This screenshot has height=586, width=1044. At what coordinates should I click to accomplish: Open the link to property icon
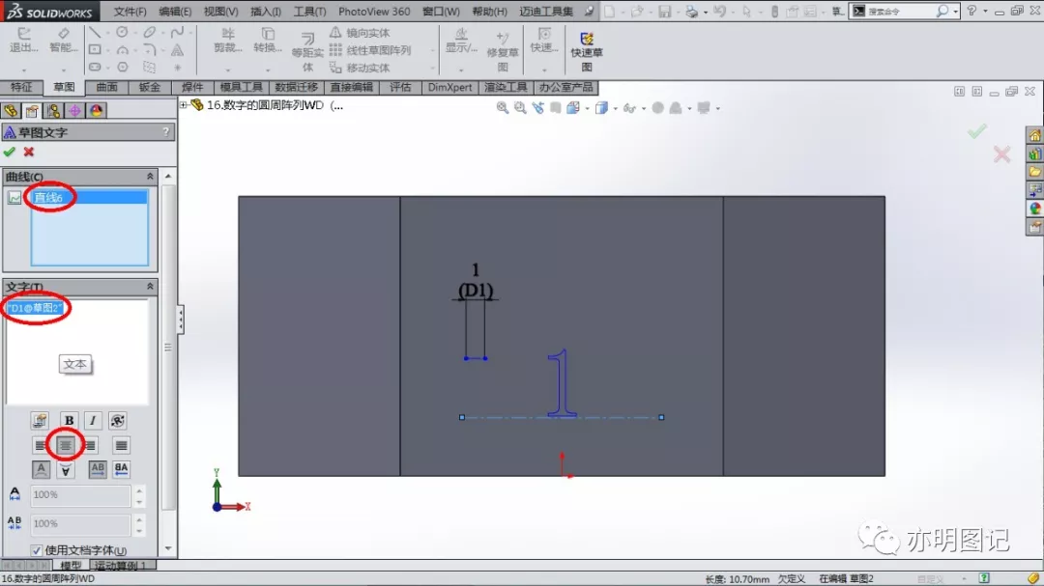pyautogui.click(x=40, y=420)
